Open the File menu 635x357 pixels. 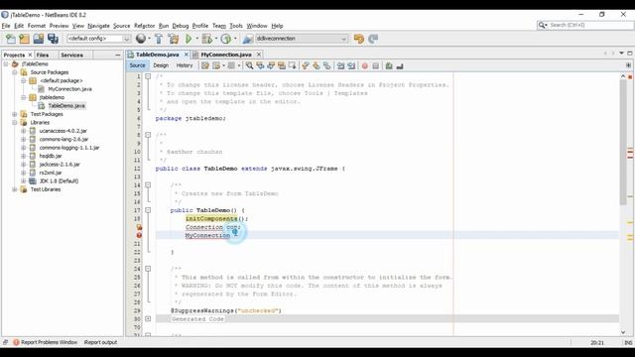pyautogui.click(x=6, y=26)
